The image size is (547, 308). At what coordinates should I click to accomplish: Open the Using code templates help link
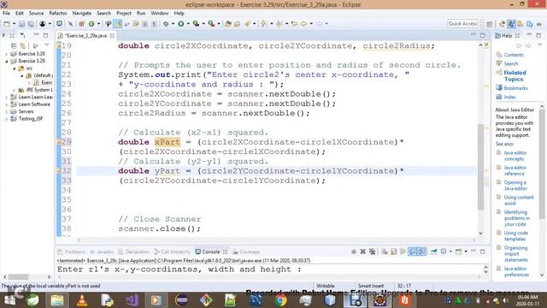[516, 236]
